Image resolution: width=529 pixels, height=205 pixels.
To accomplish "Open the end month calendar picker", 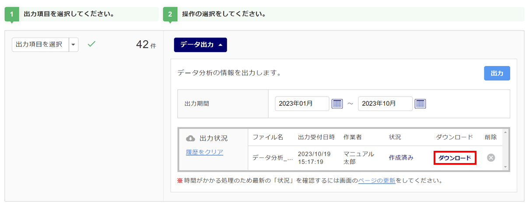I will tap(420, 104).
